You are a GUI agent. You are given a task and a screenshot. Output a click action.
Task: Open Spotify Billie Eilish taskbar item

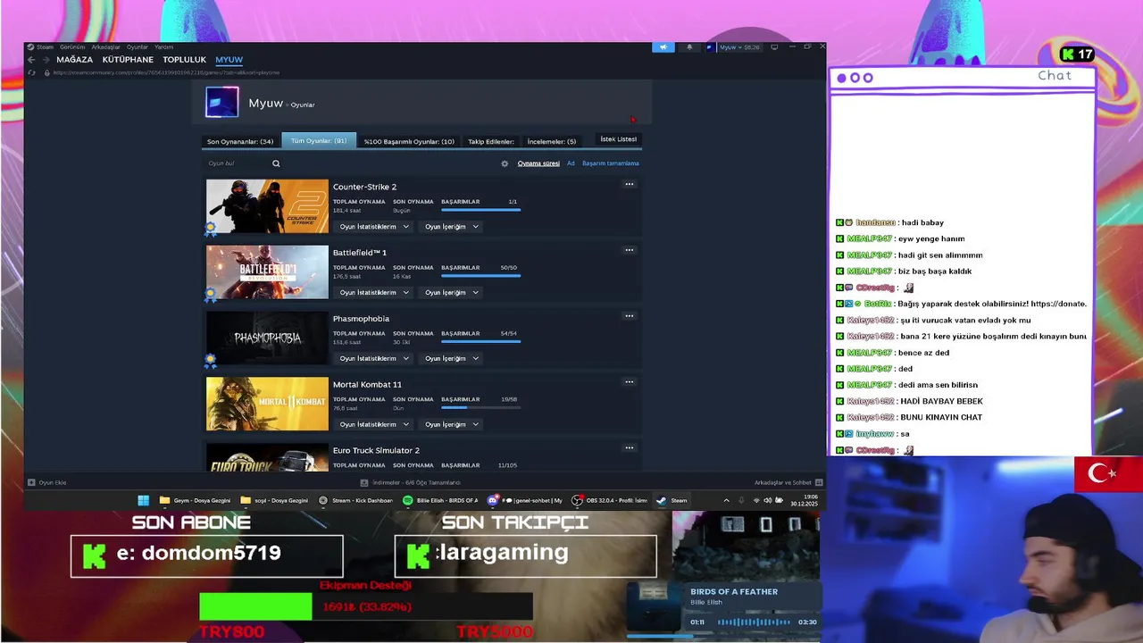coord(440,500)
